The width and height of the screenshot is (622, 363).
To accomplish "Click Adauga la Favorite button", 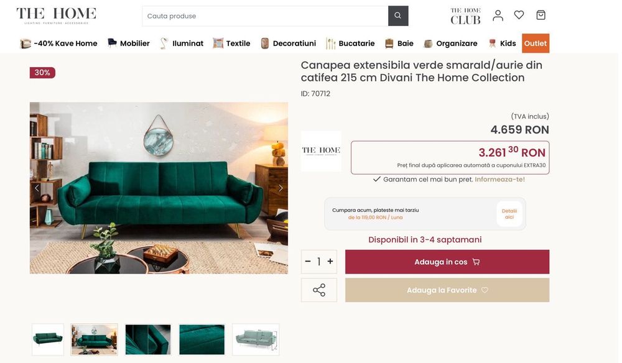I will coord(447,290).
